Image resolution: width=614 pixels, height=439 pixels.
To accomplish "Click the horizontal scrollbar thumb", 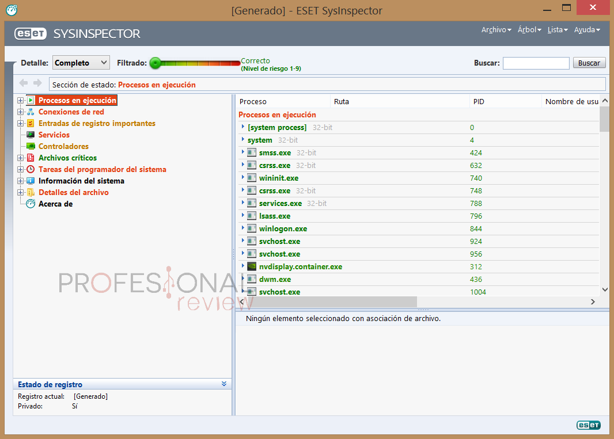I will (x=331, y=301).
